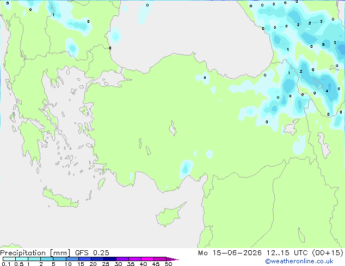Click the 20–25 mm legend color swatch
Screen dimensions: 345x266
97,259
